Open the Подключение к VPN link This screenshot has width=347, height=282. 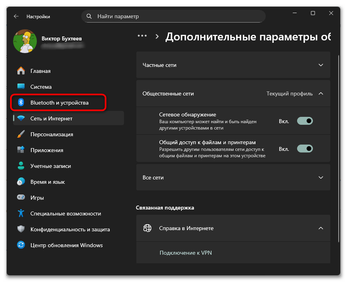pyautogui.click(x=185, y=253)
